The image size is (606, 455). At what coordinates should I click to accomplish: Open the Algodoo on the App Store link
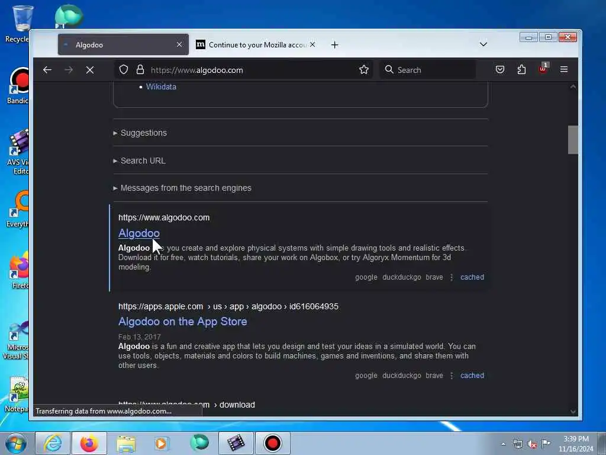pos(182,322)
